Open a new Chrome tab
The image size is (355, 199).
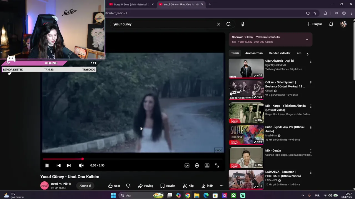pos(210,4)
